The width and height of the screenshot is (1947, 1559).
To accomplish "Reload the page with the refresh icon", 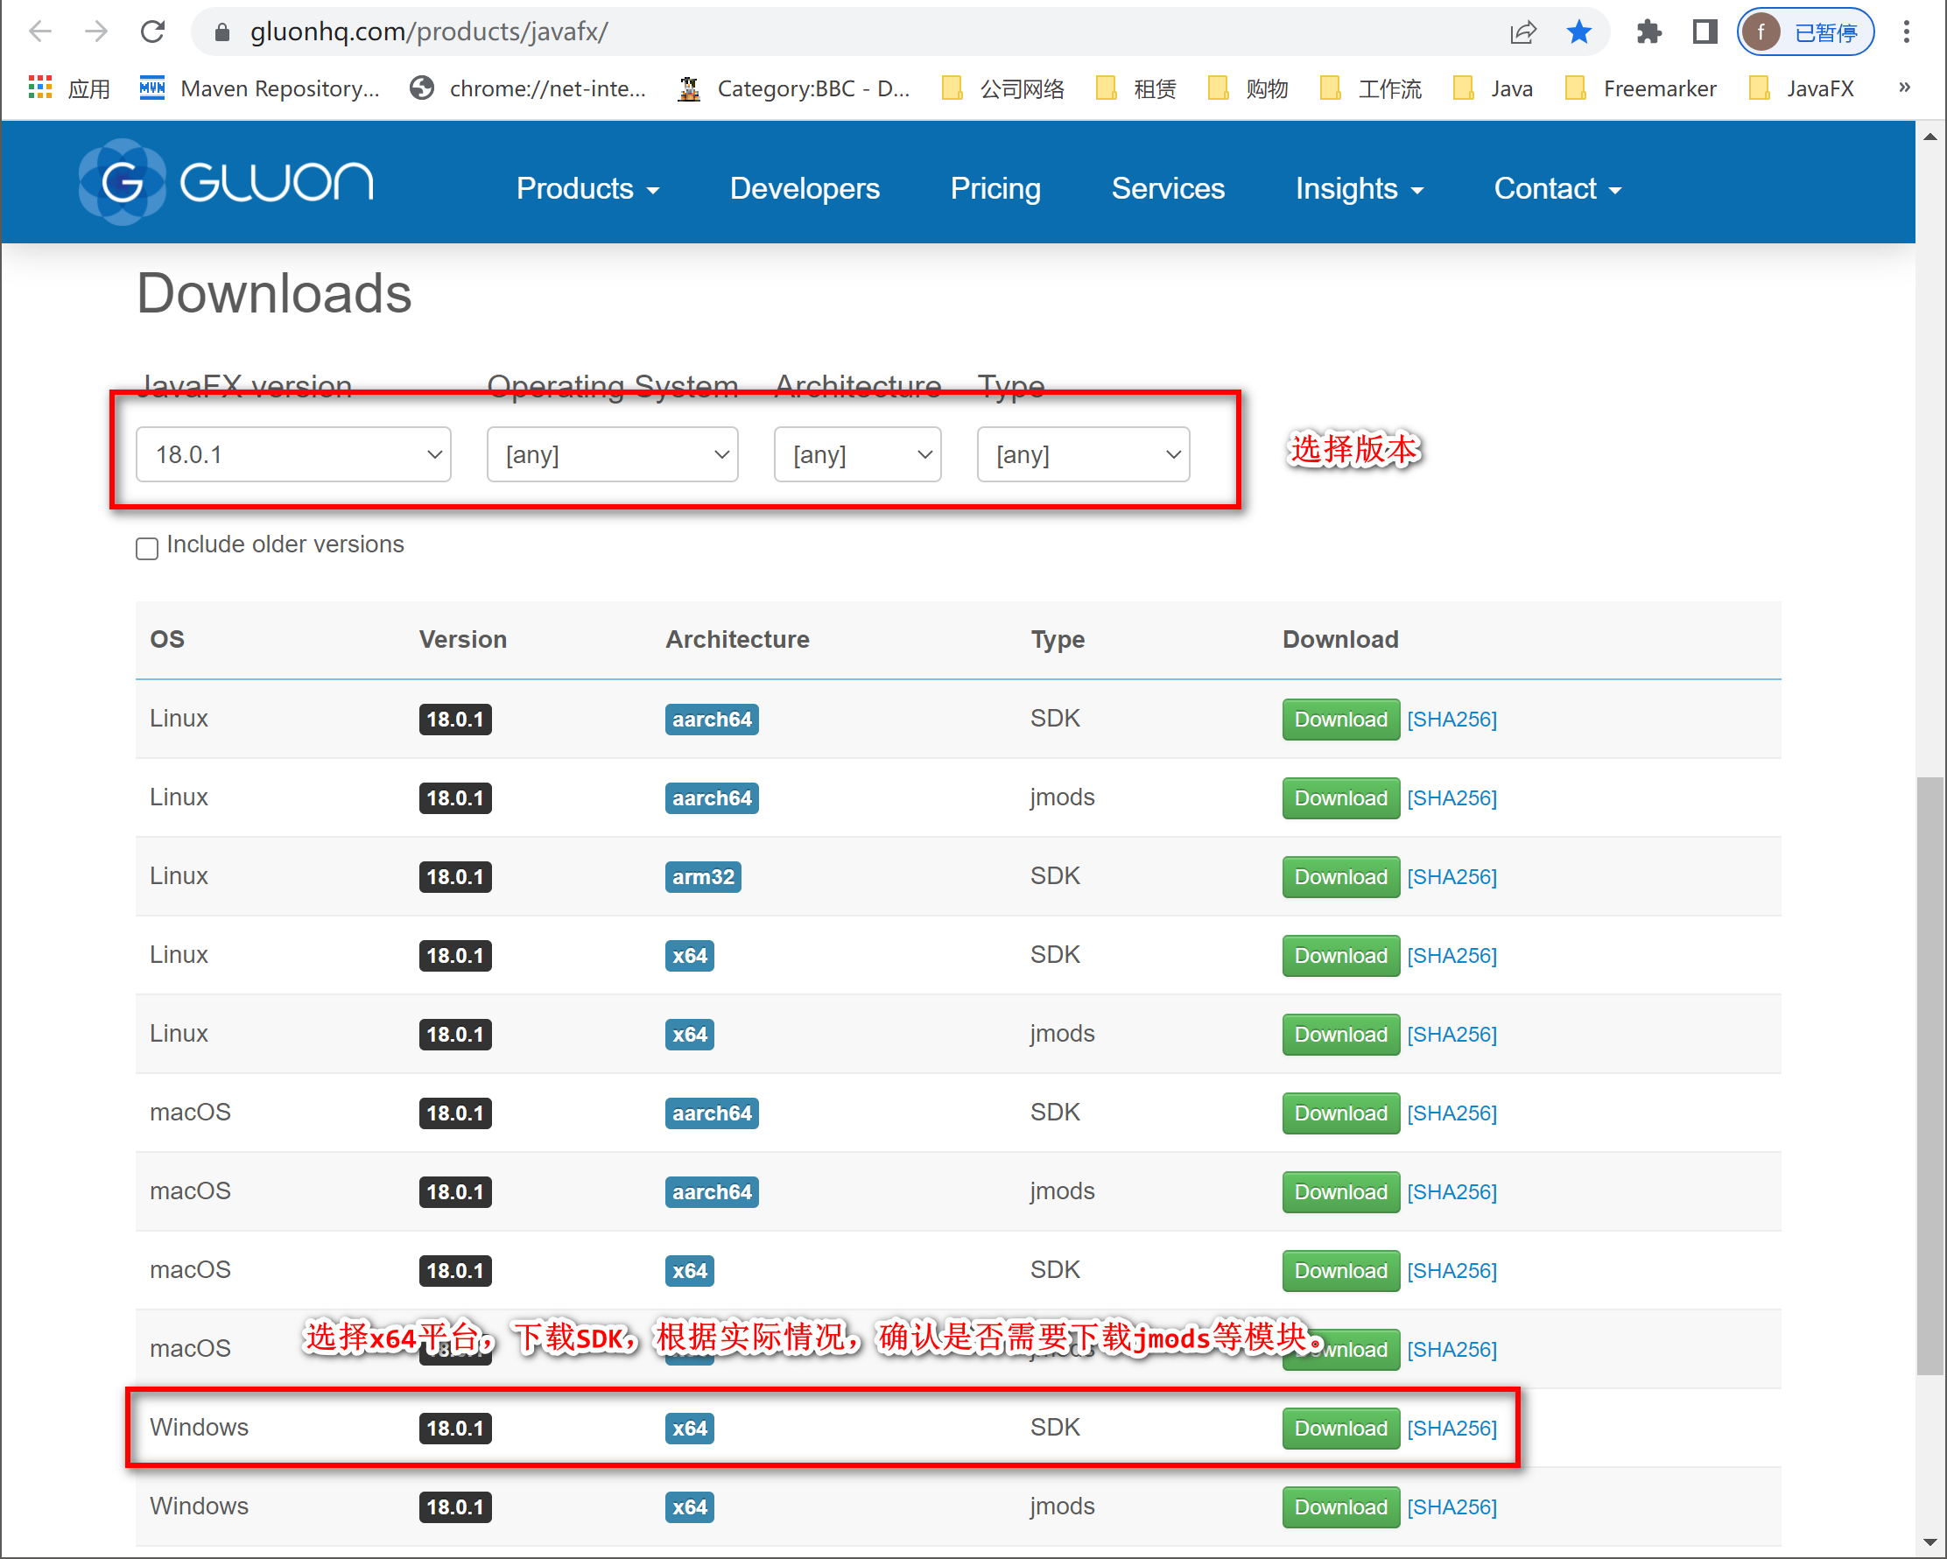I will 152,32.
